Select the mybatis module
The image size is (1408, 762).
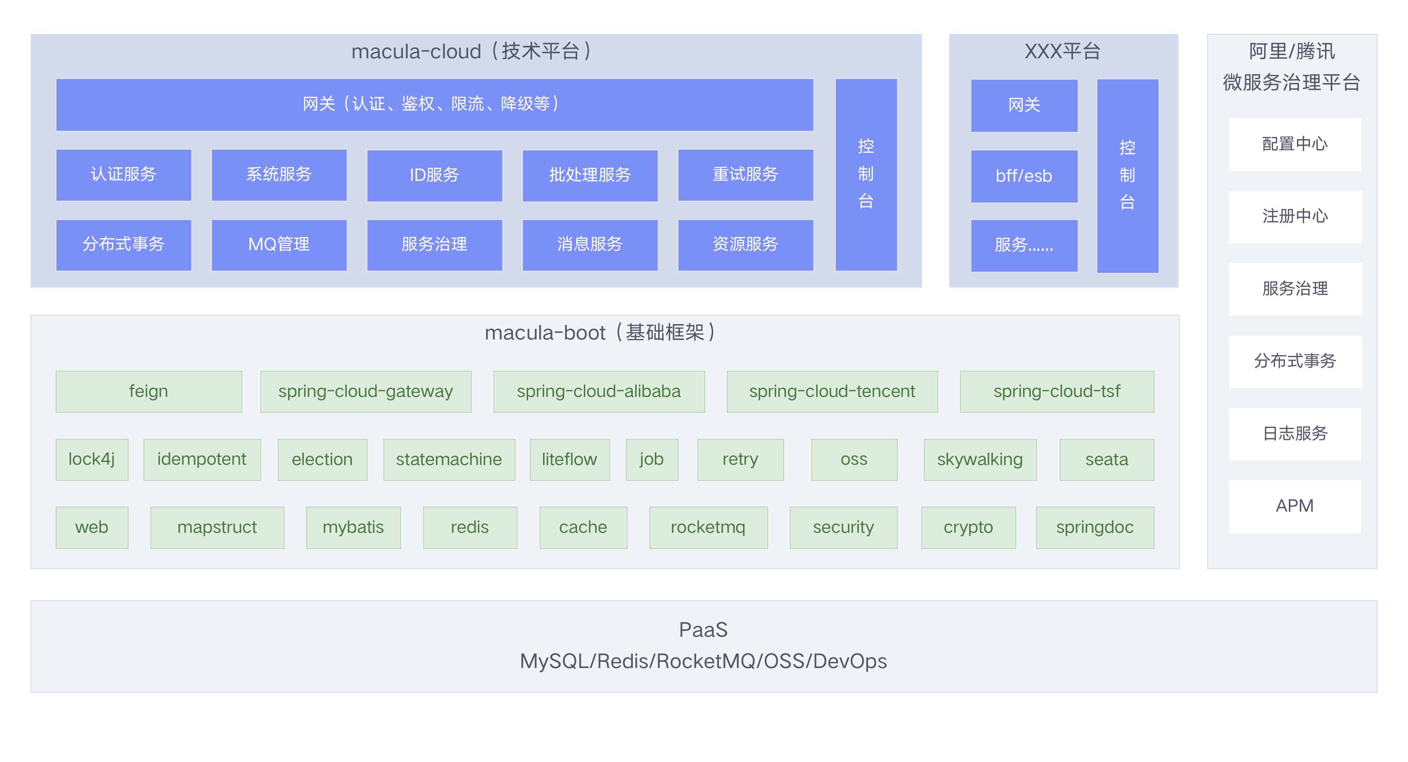coord(353,527)
